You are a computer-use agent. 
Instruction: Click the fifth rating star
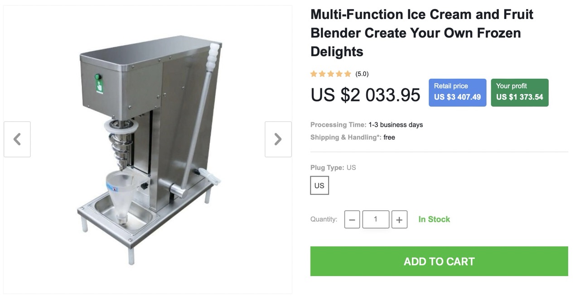(x=348, y=74)
